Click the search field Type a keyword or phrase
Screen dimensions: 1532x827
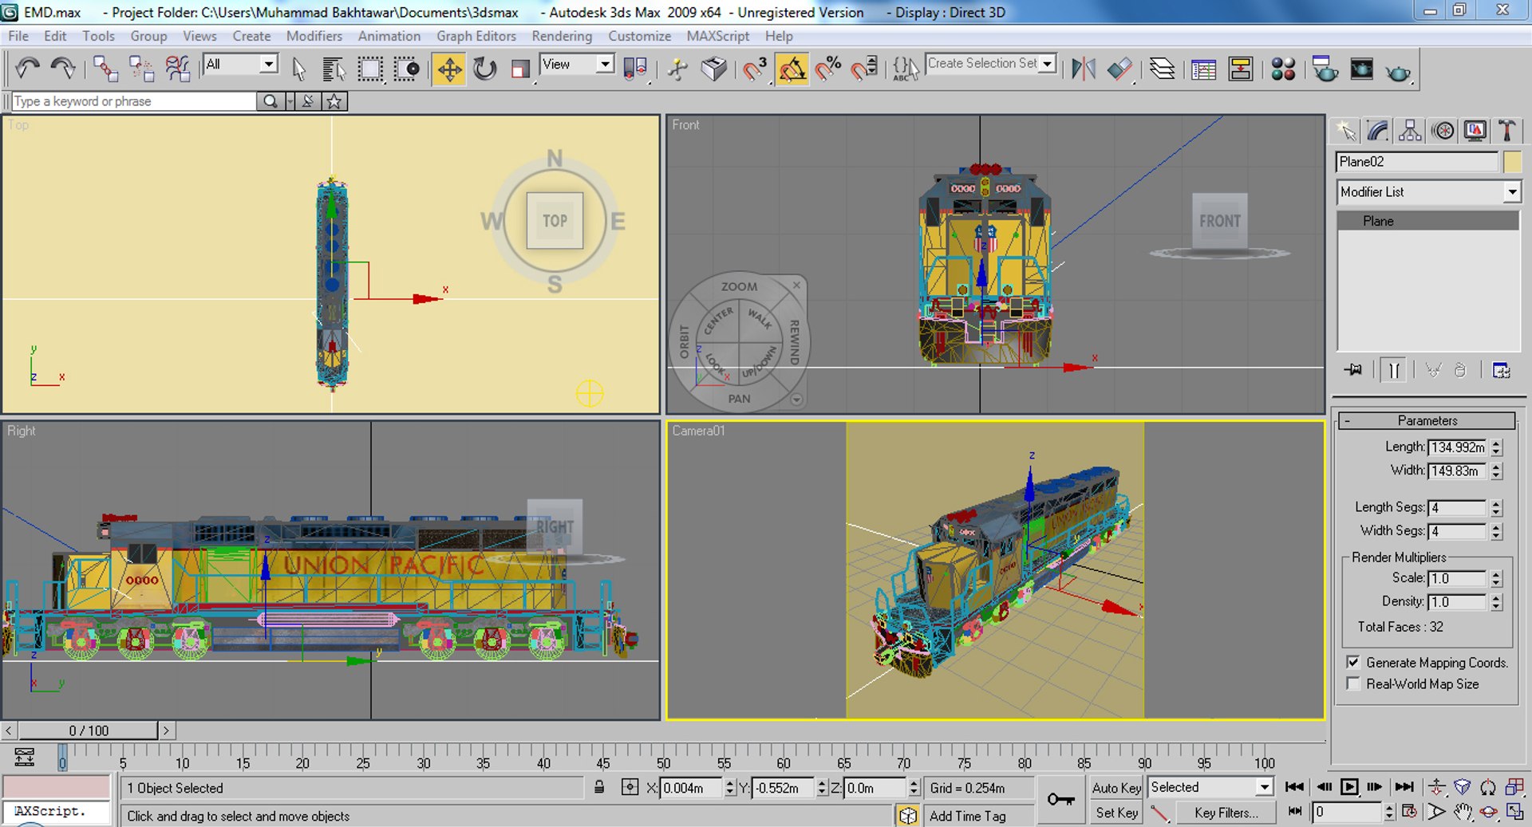[x=134, y=101]
